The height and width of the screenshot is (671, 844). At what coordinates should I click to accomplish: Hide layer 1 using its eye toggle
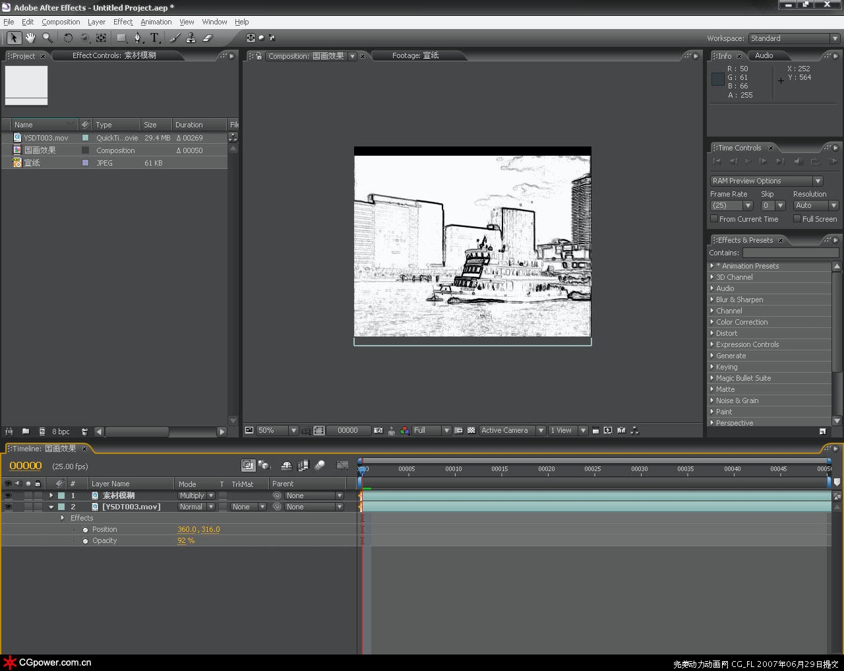(8, 495)
